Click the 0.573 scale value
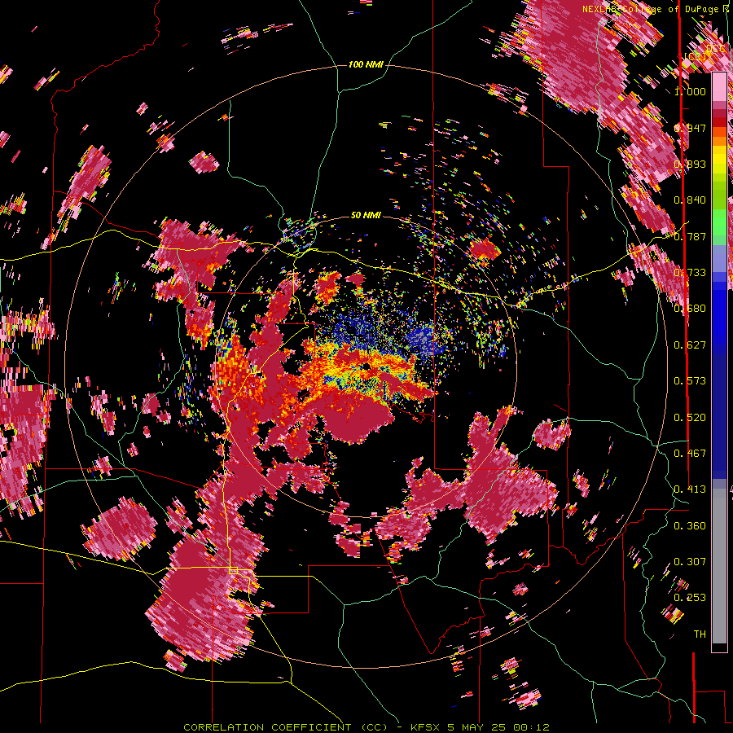 click(x=690, y=381)
